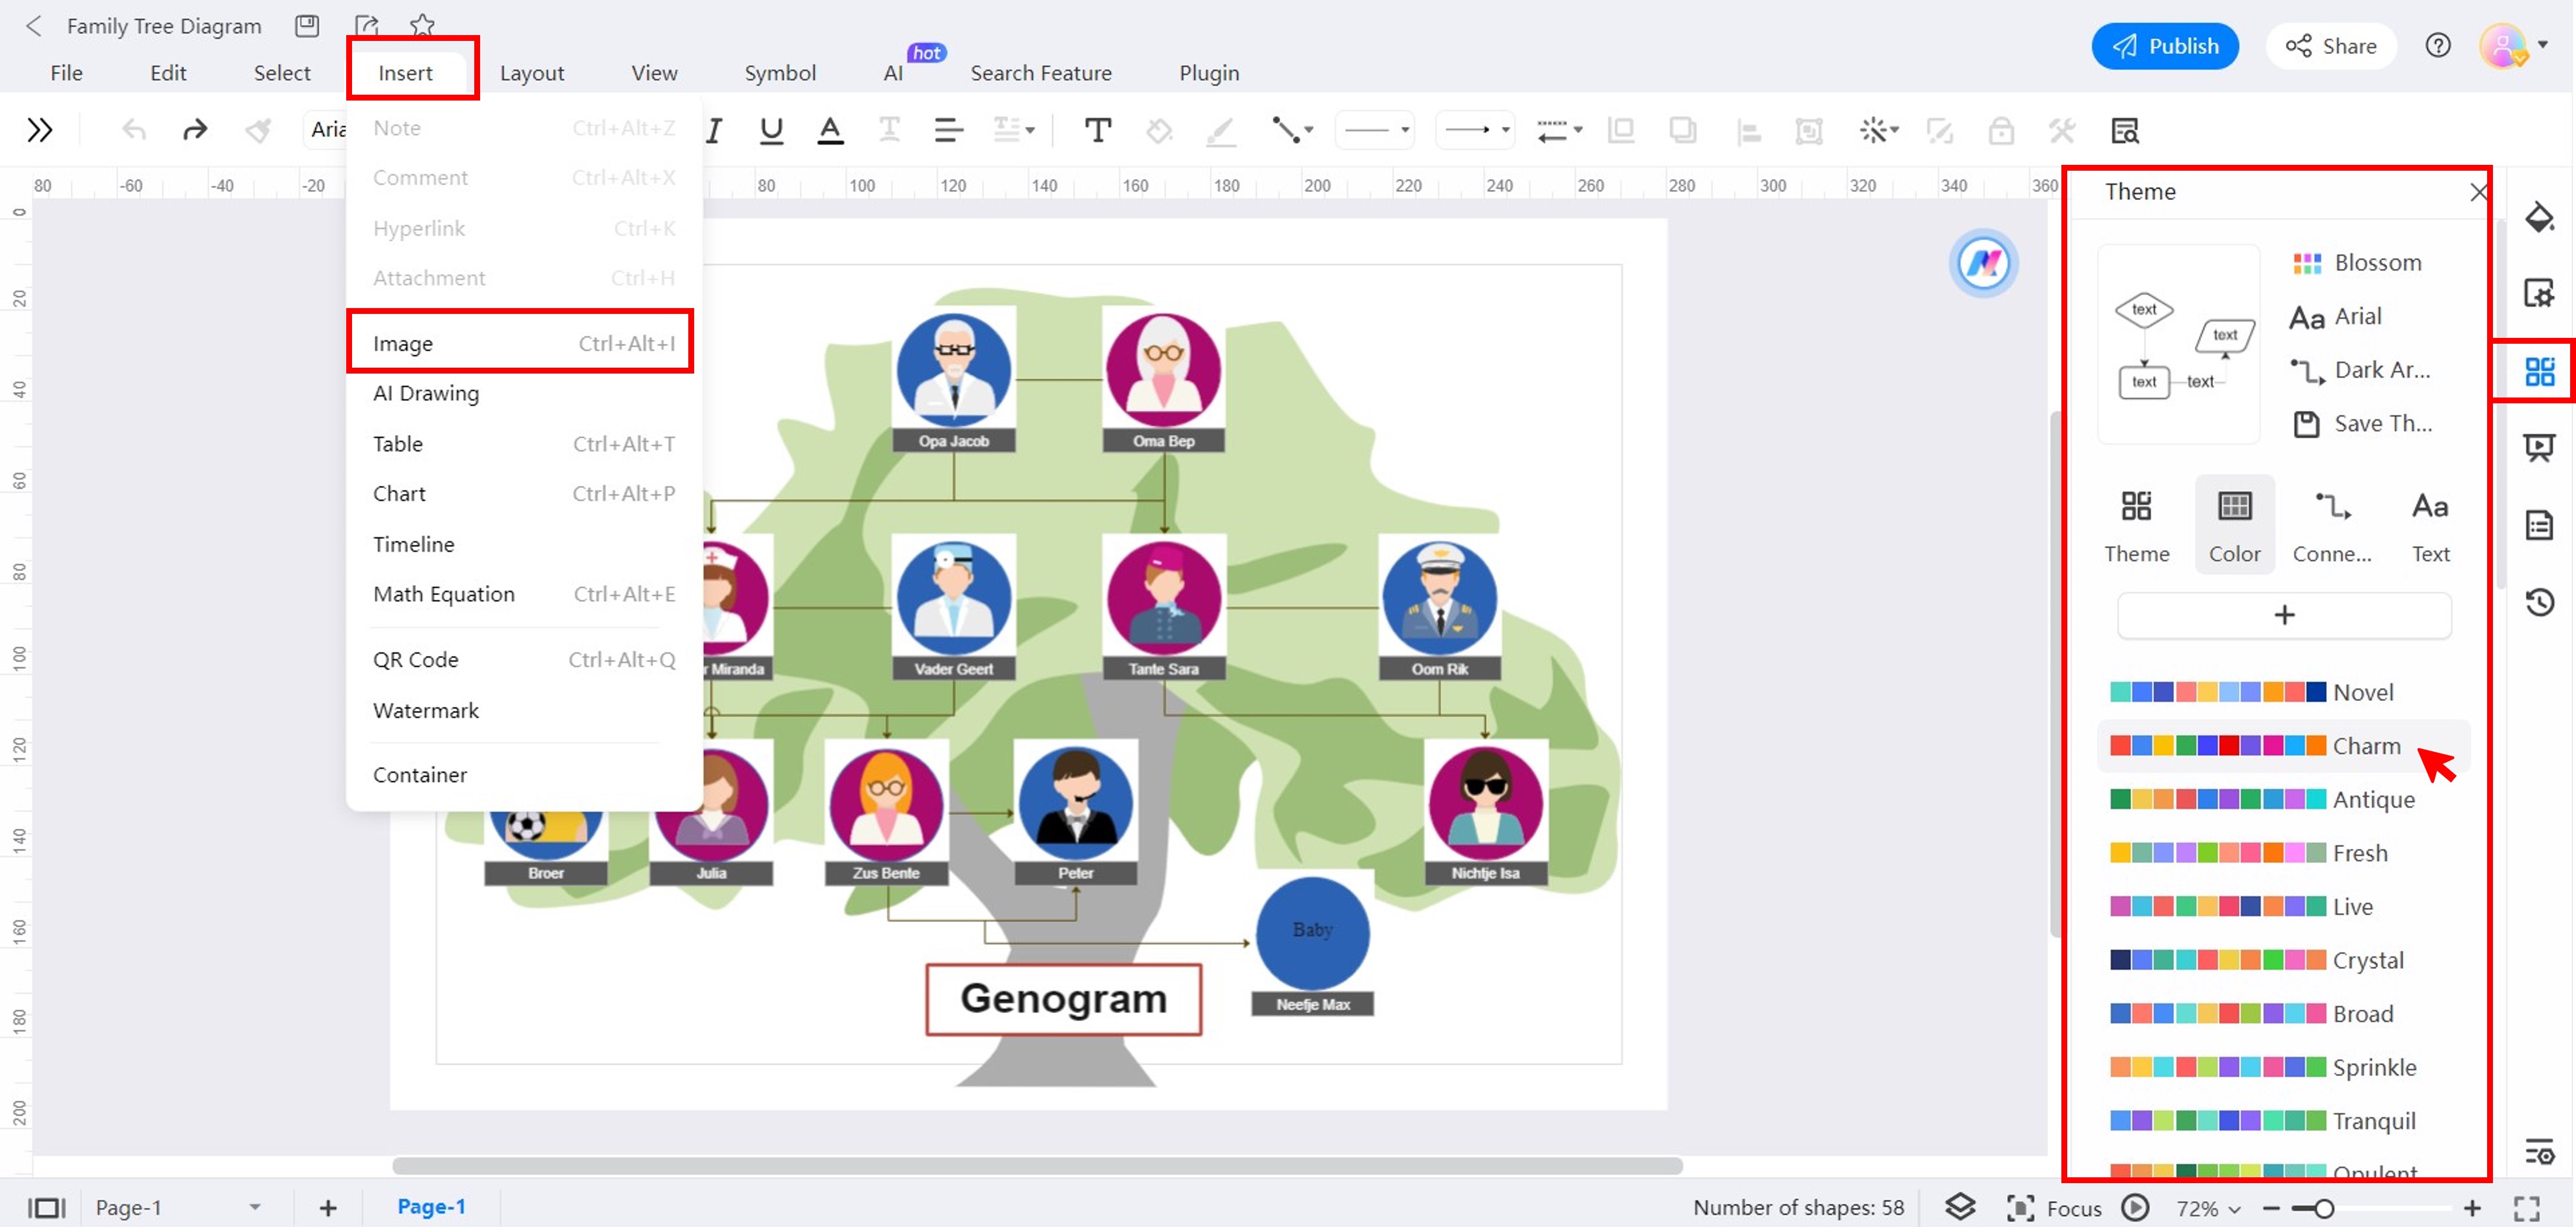
Task: Open the Fill style sidebar icon
Action: pos(2539,217)
